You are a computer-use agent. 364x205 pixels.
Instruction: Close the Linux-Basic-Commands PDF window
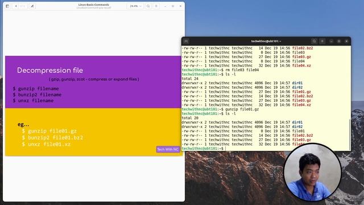pyautogui.click(x=181, y=6)
